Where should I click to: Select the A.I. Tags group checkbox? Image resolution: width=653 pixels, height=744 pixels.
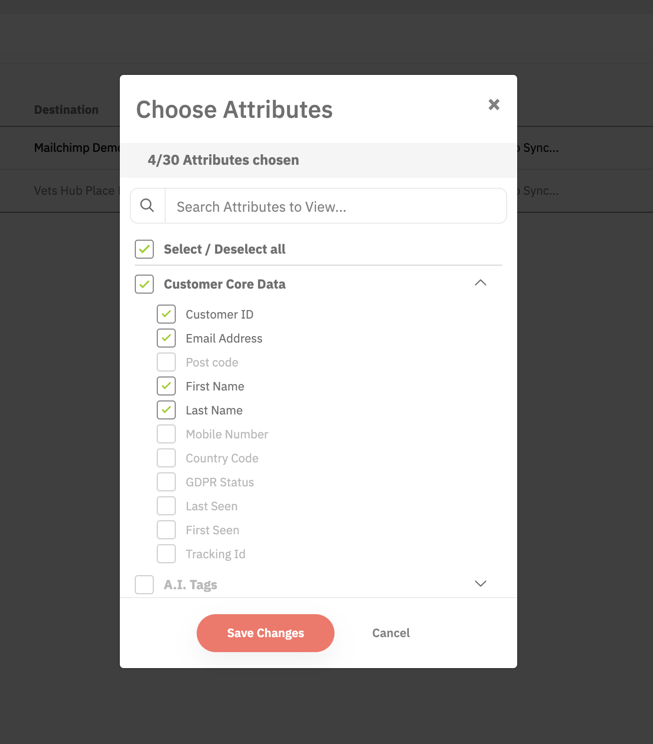click(x=144, y=585)
